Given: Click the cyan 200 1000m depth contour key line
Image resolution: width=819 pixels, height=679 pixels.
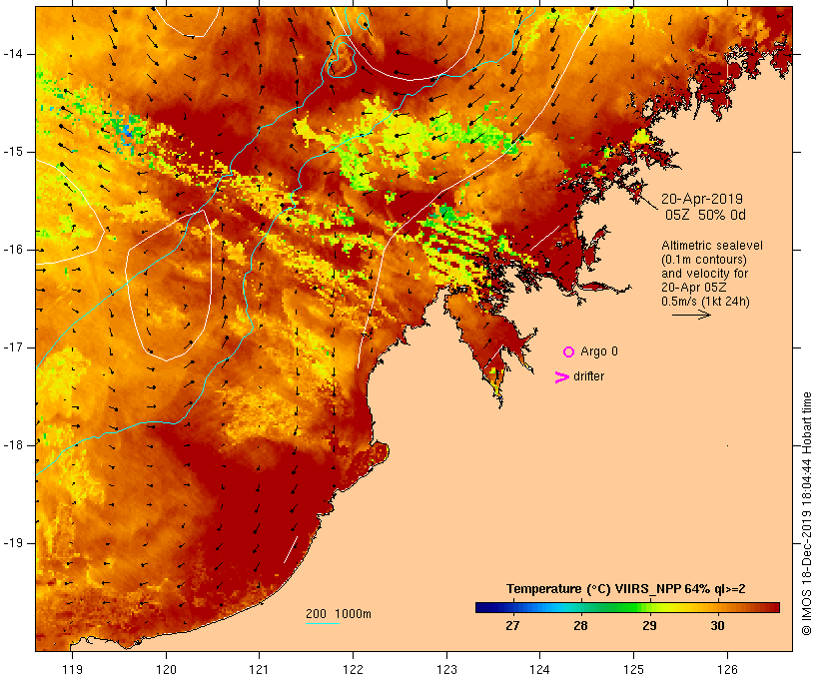Looking at the screenshot, I should (x=323, y=624).
